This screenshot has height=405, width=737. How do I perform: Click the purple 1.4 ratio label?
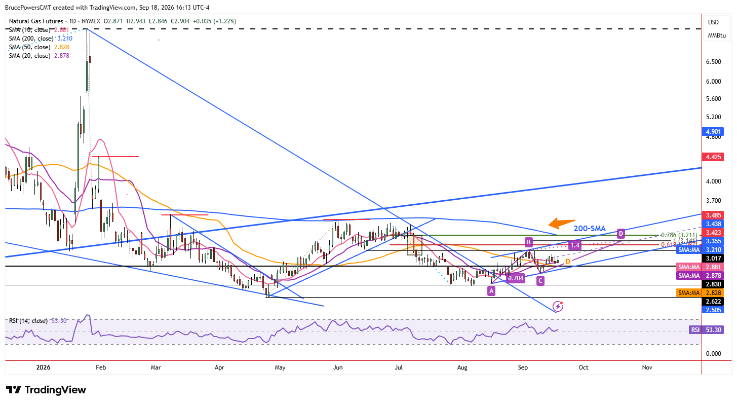pyautogui.click(x=574, y=245)
